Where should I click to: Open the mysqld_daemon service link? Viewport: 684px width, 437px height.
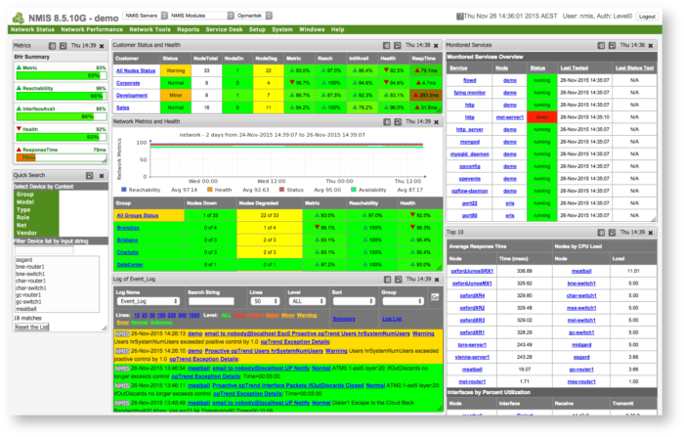tap(470, 154)
